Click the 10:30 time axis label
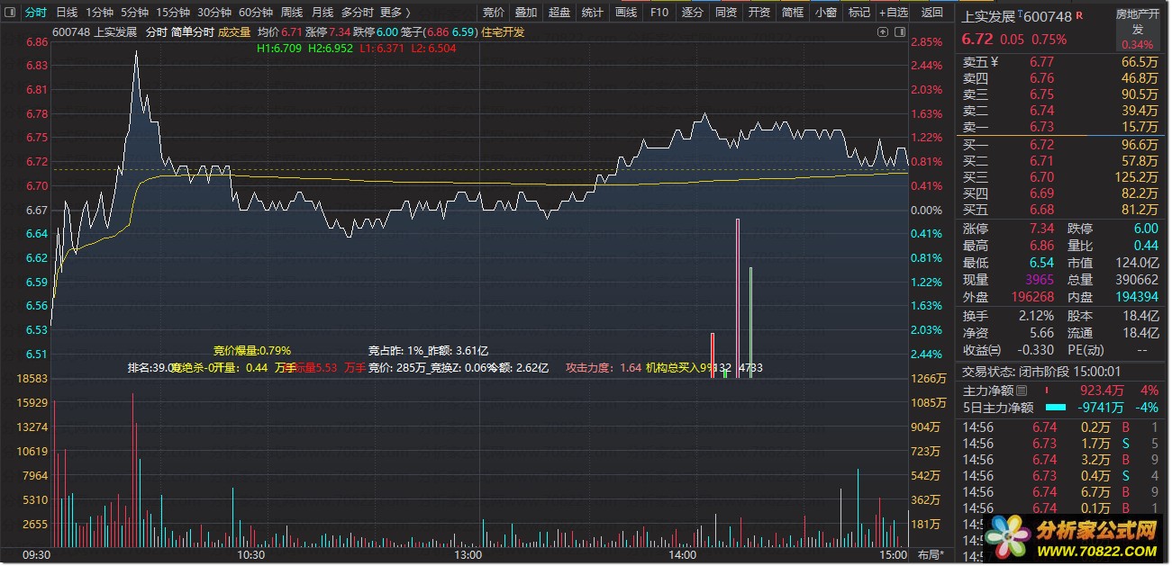This screenshot has width=1172, height=566. (253, 555)
